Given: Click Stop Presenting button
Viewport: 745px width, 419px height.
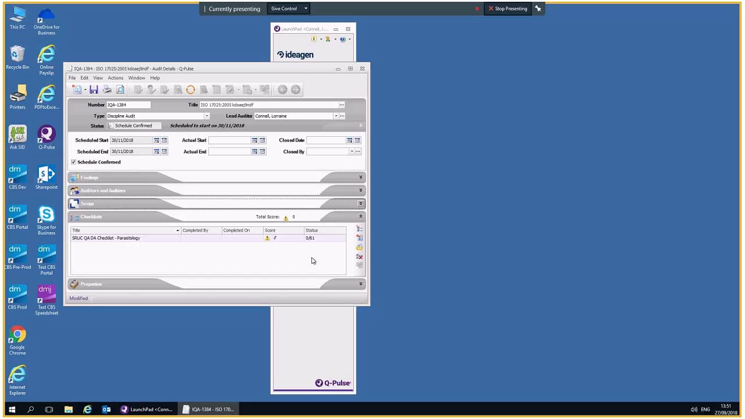Looking at the screenshot, I should tap(508, 9).
